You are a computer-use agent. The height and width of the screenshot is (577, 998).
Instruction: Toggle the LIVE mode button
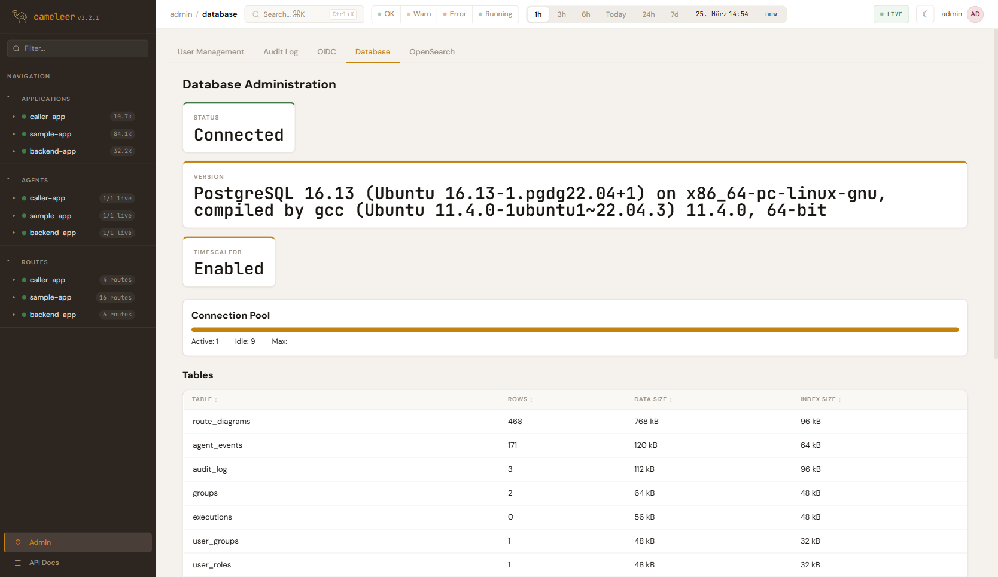(x=891, y=14)
